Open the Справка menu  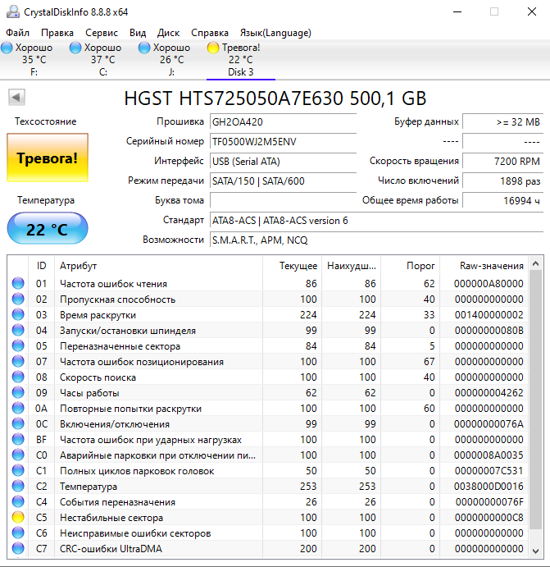tap(210, 33)
